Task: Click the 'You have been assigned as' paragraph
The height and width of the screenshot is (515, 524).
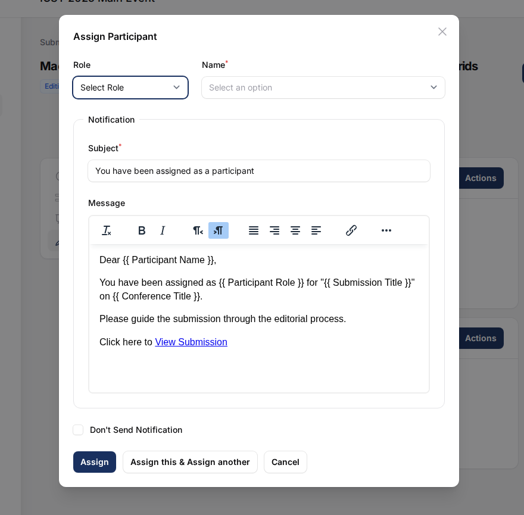Action: click(x=257, y=289)
